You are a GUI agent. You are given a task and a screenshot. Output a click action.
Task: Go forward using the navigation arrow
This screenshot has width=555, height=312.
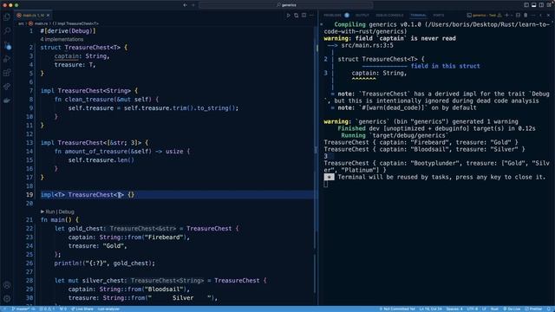click(x=193, y=5)
